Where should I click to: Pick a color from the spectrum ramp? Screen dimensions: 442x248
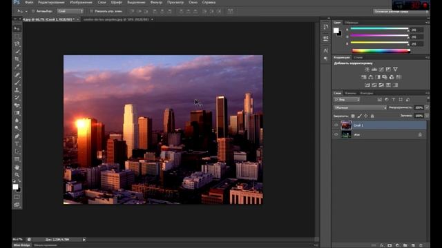coord(381,51)
